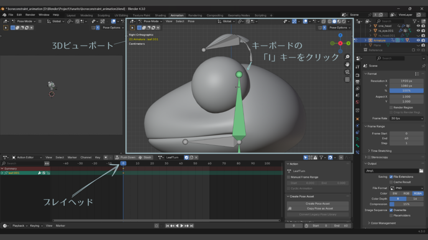
Task: Pin the Scene properties panel
Action: [x=423, y=66]
